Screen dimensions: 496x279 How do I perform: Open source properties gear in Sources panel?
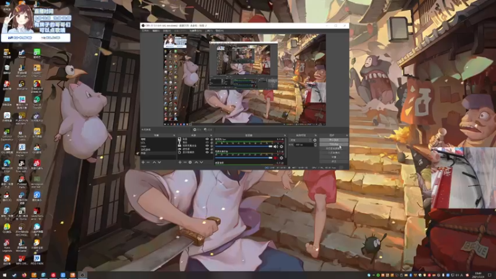click(x=190, y=162)
